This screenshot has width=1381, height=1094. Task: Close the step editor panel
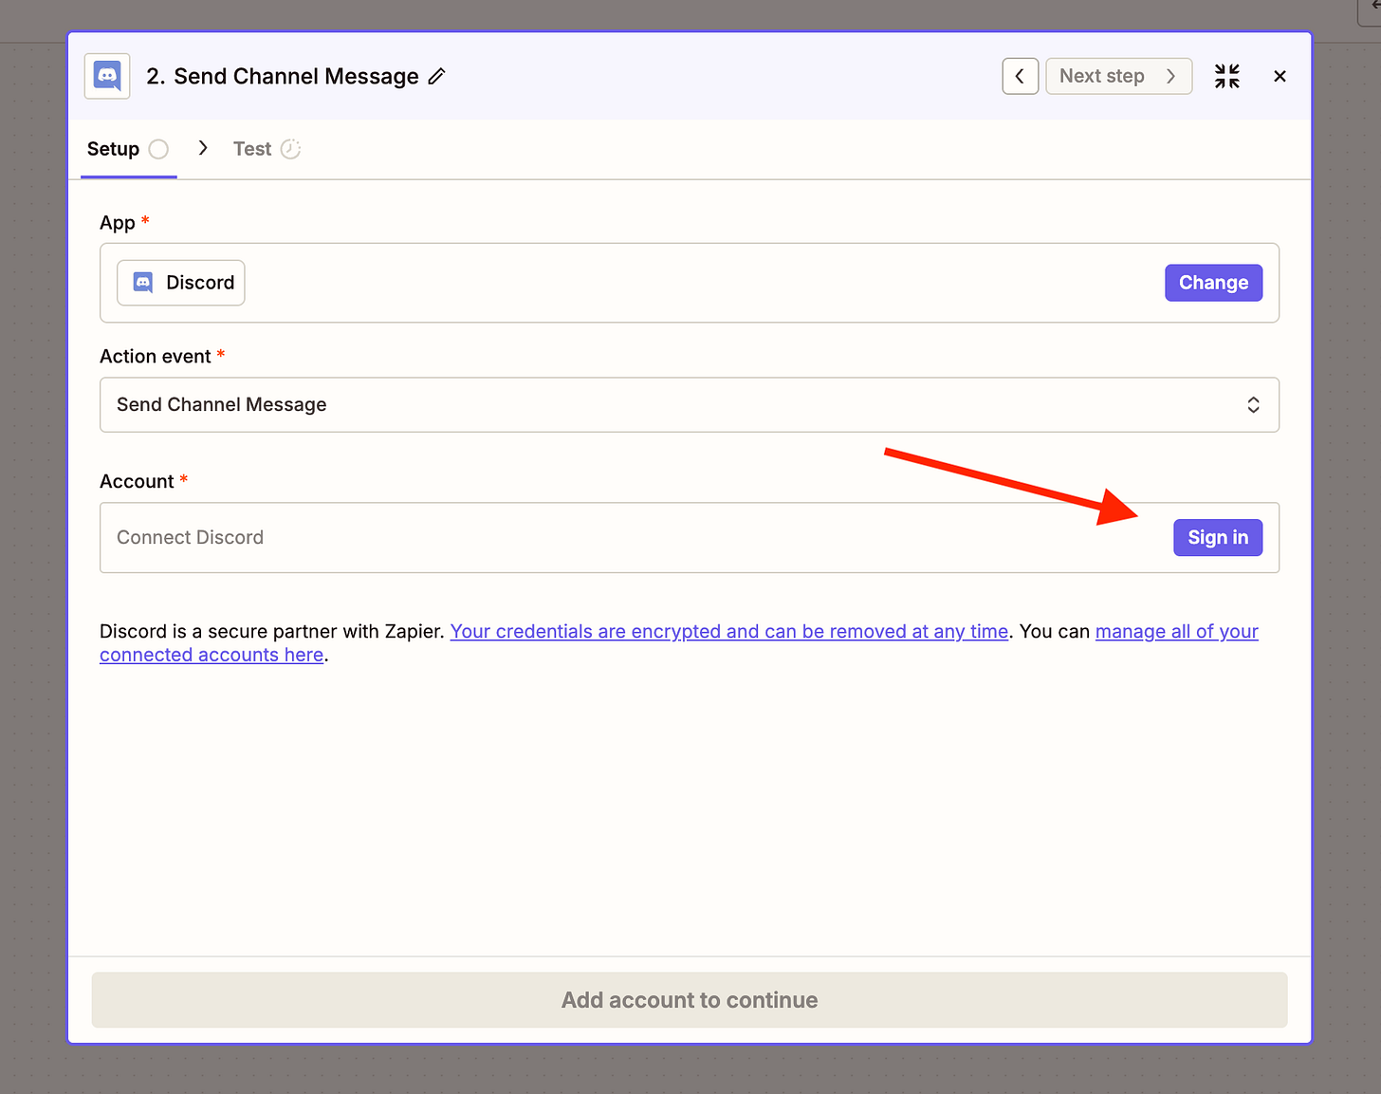[1280, 76]
